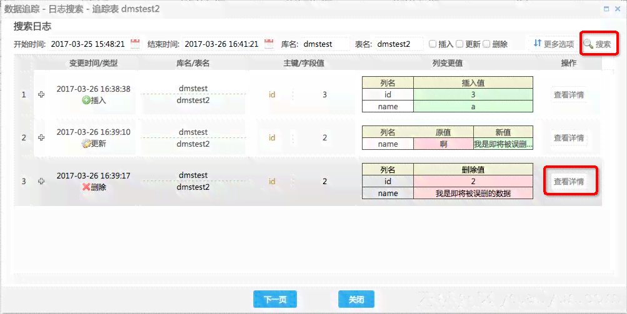Click green insert icon in row 1
This screenshot has height=314, width=627.
[x=86, y=101]
